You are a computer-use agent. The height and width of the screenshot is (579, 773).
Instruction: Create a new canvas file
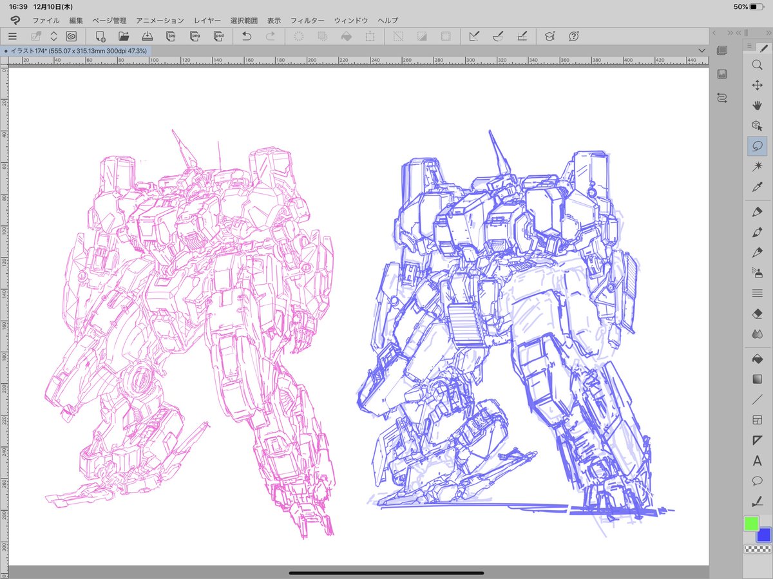click(100, 37)
